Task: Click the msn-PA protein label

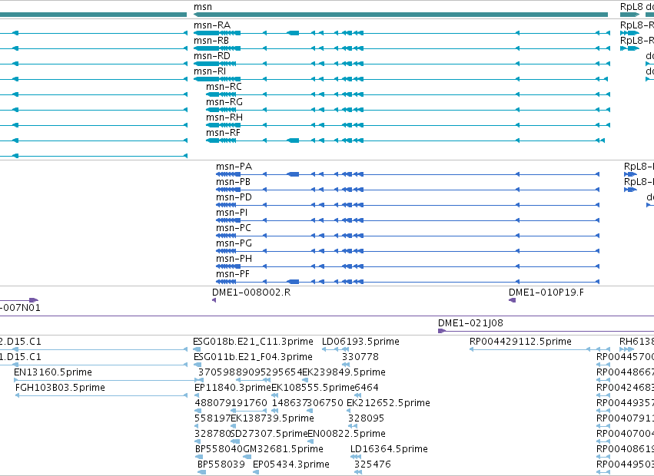Action: pyautogui.click(x=234, y=167)
